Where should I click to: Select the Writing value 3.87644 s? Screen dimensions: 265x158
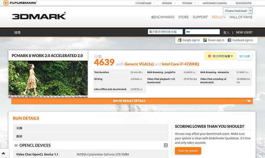[x=136, y=79]
